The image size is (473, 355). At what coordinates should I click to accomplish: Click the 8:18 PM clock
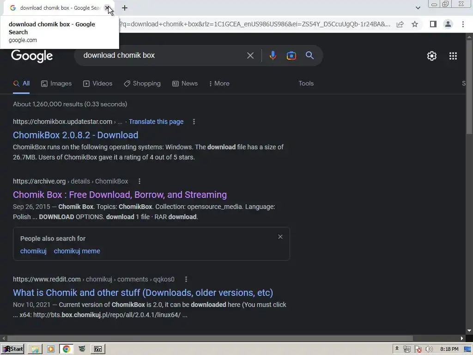pos(449,349)
